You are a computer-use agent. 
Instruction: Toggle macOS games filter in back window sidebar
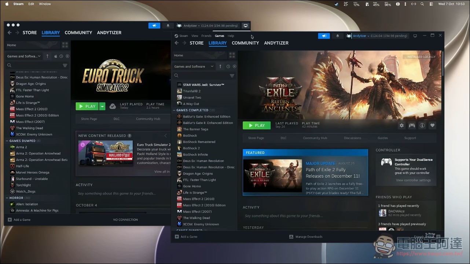point(56,56)
